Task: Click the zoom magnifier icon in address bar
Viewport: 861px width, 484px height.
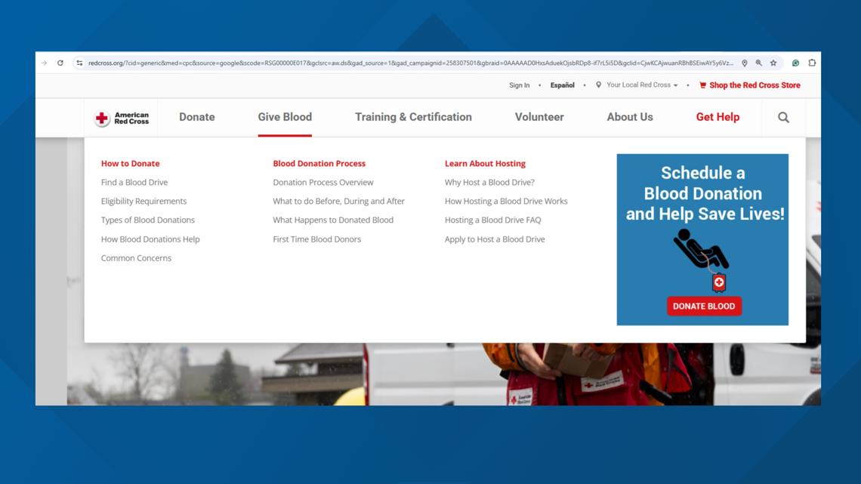Action: (x=759, y=63)
